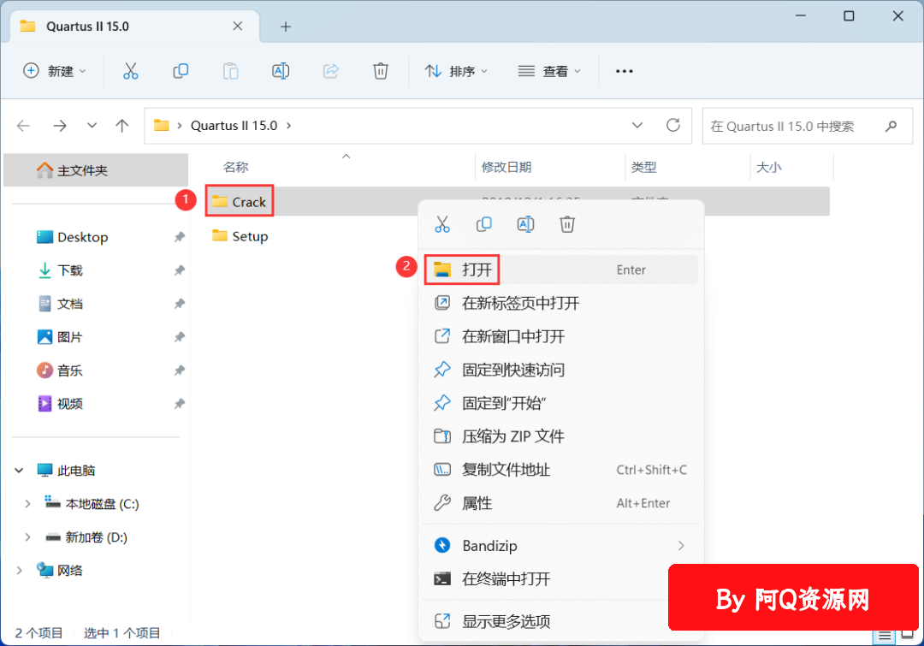Open 主文件夹 in the sidebar

[96, 170]
